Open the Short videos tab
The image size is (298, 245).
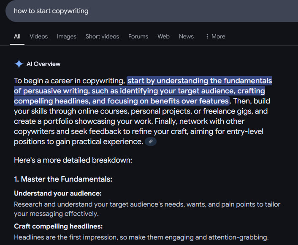pos(102,36)
